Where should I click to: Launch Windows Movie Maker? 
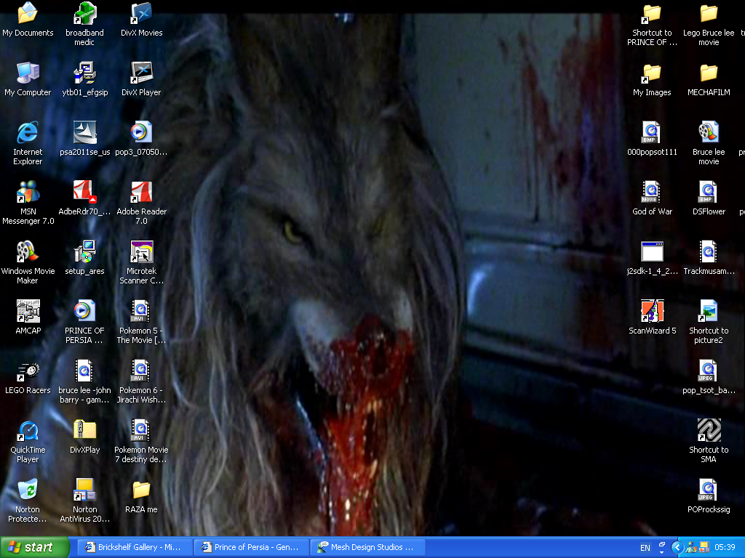tap(28, 251)
